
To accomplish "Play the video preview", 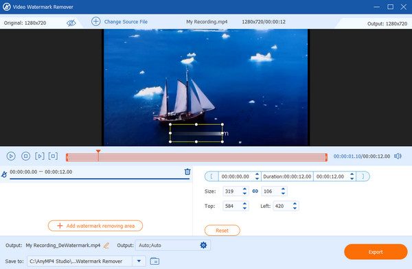I will (x=11, y=156).
